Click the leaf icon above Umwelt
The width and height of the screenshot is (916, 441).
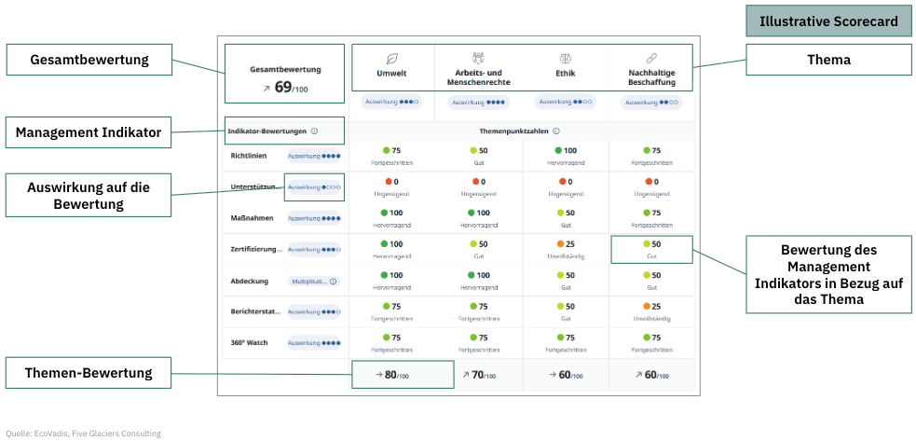(x=391, y=57)
